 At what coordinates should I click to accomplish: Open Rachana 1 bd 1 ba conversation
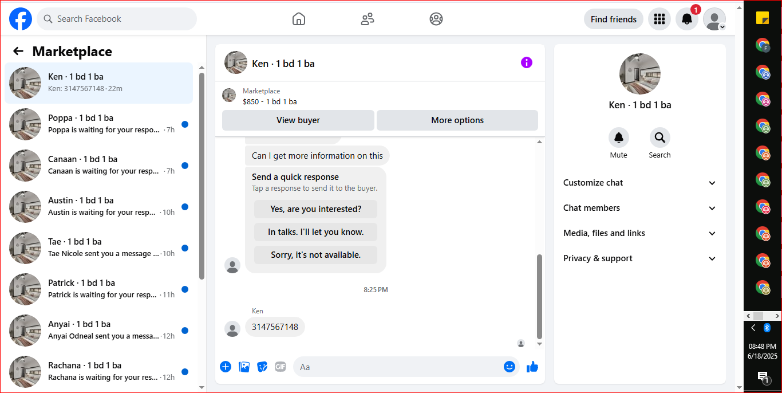point(99,372)
